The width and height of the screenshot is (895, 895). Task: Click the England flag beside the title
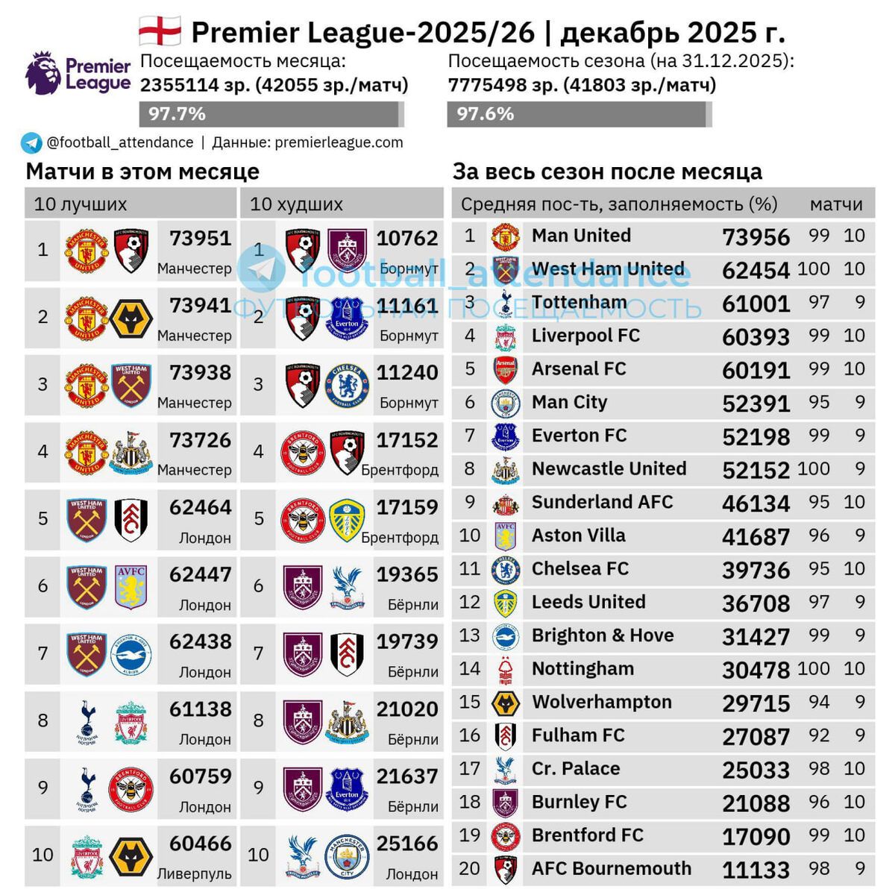point(160,32)
